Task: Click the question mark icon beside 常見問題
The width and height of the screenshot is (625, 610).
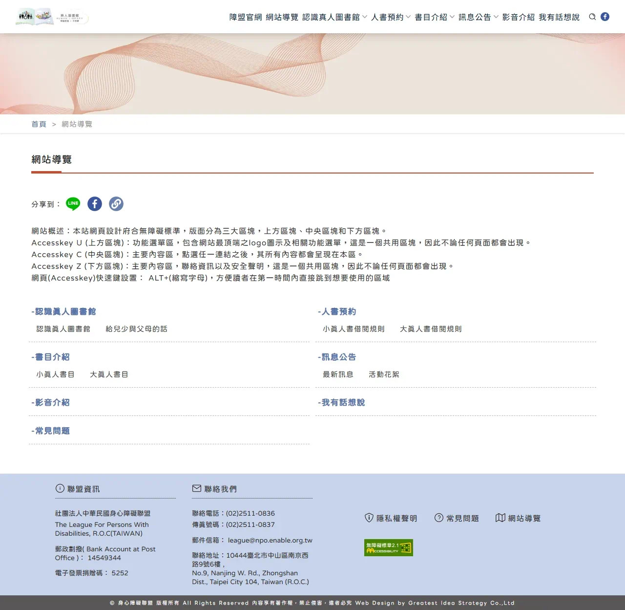Action: [x=438, y=518]
